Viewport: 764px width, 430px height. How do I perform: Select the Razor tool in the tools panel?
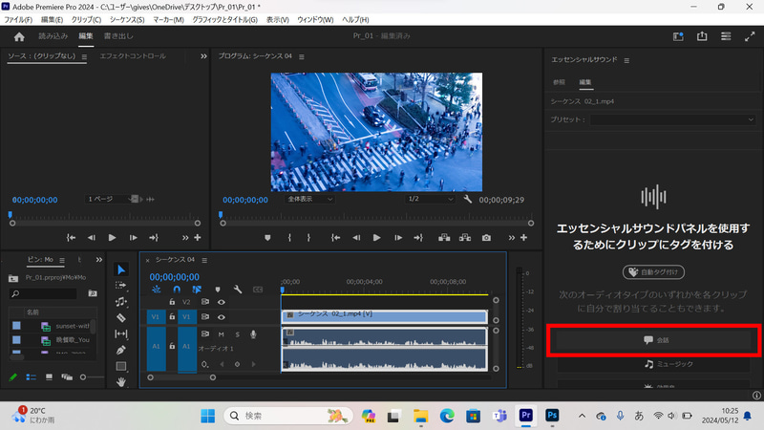(121, 317)
